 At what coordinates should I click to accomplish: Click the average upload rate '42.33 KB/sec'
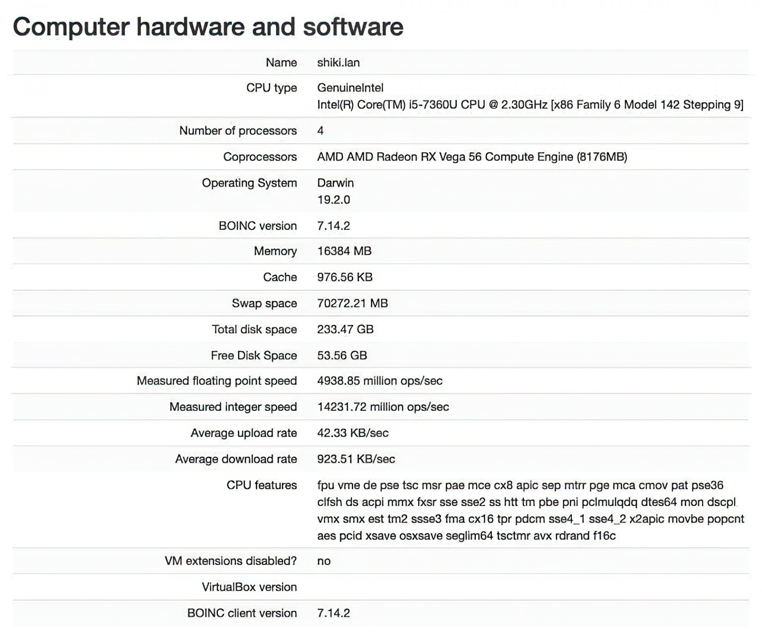pos(352,433)
